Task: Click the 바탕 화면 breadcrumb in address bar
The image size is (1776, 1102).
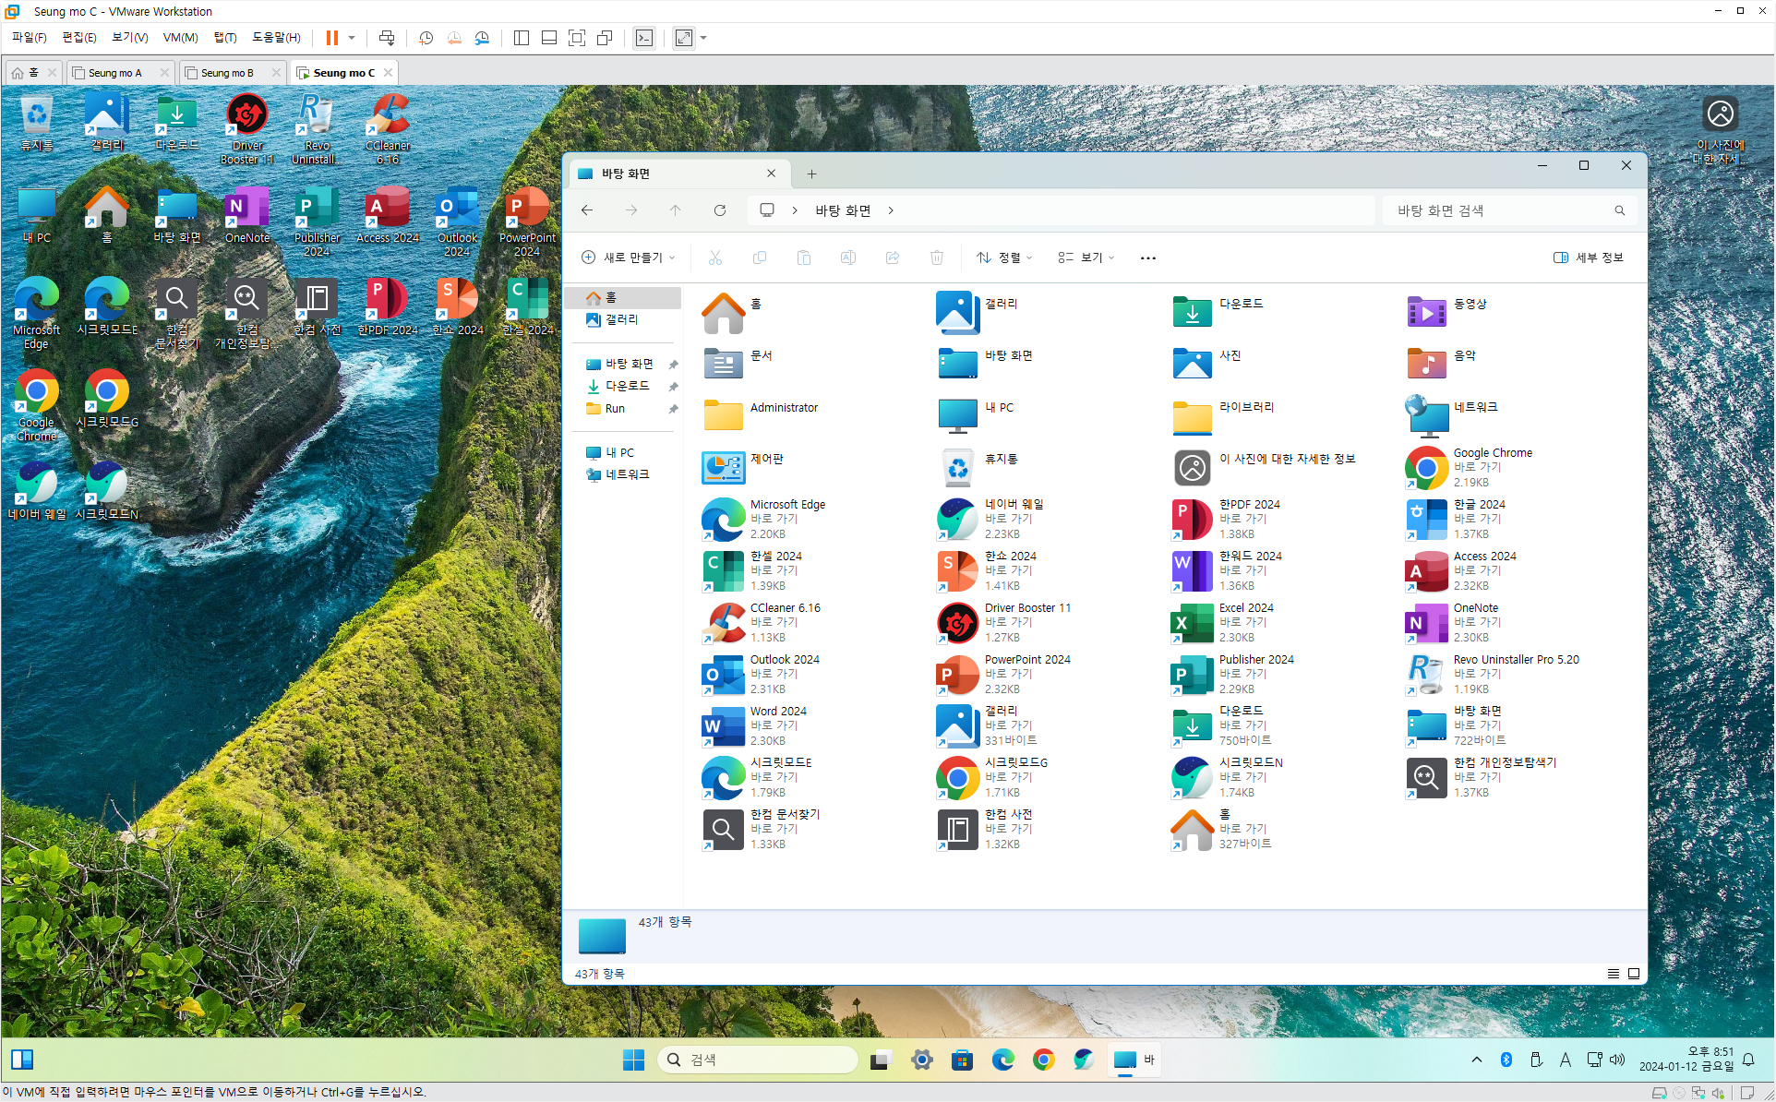Action: pos(842,210)
